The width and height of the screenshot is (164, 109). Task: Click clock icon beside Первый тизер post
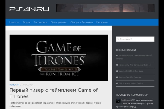click(x=117, y=56)
